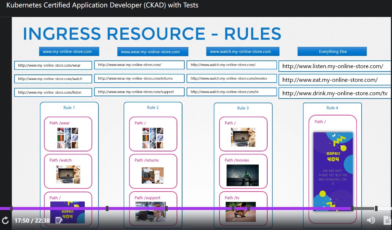Click the small OOPS!! 404 thumbnail in Rule 1
The image size is (392, 230).
(67, 212)
